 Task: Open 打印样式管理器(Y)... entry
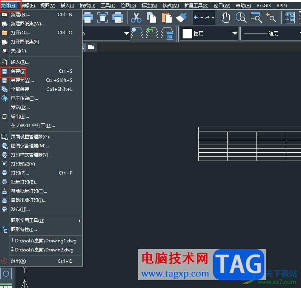pyautogui.click(x=41, y=155)
